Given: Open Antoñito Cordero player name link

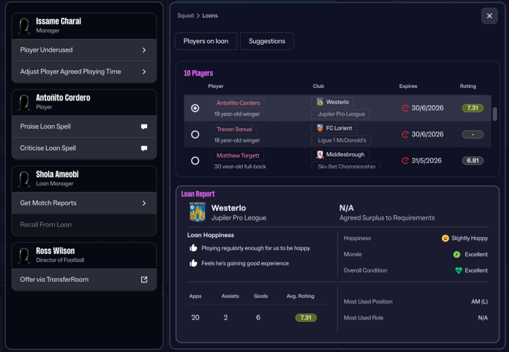Looking at the screenshot, I should click(x=238, y=103).
